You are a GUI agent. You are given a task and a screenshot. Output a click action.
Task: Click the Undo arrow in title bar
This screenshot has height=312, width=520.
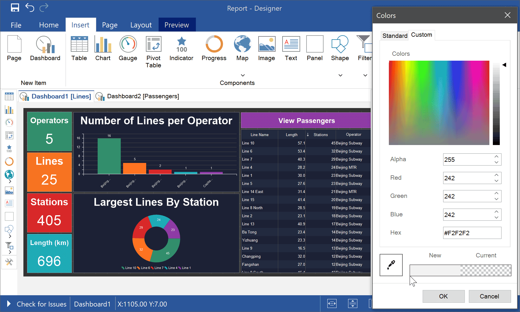30,8
